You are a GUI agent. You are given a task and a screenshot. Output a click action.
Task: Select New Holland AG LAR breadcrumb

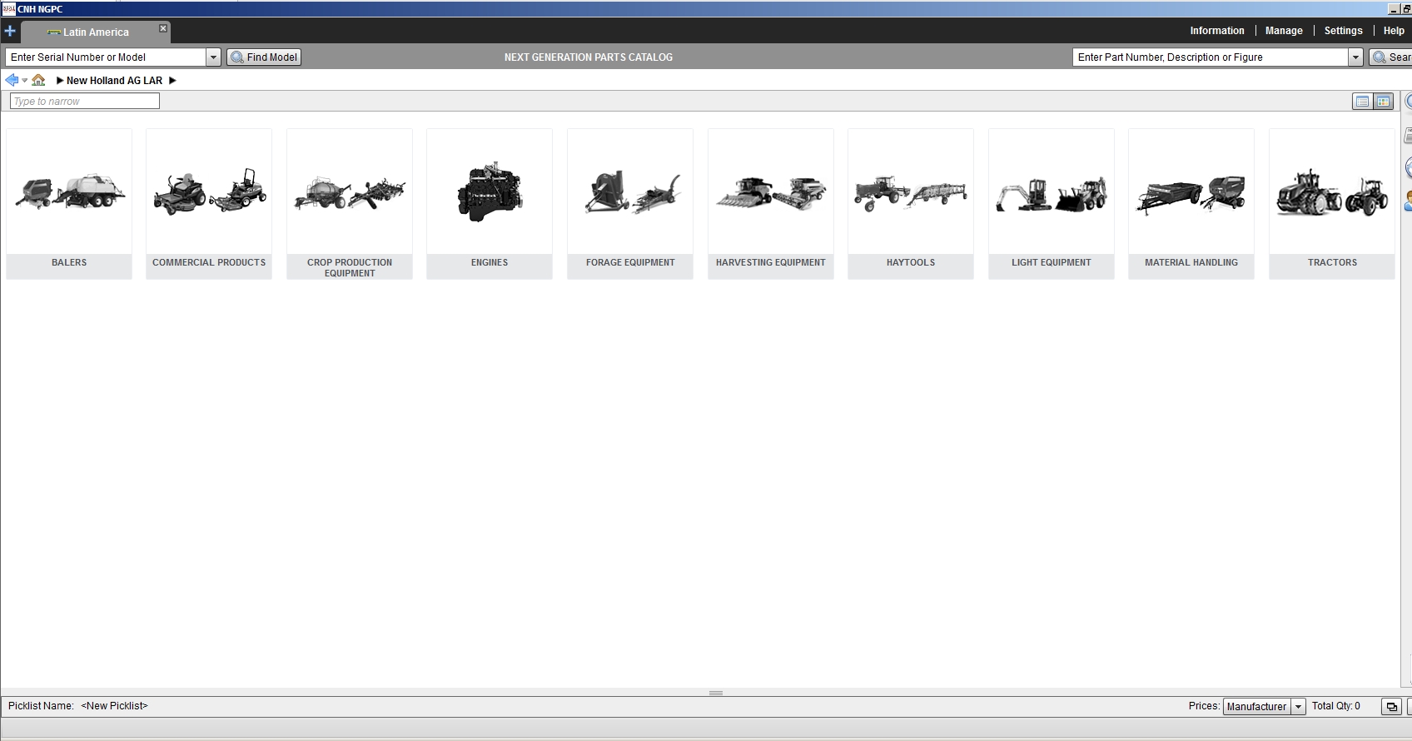click(114, 81)
